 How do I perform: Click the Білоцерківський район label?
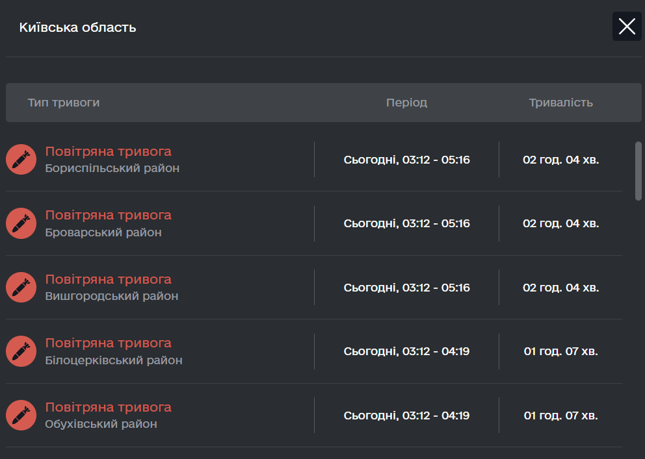click(114, 360)
